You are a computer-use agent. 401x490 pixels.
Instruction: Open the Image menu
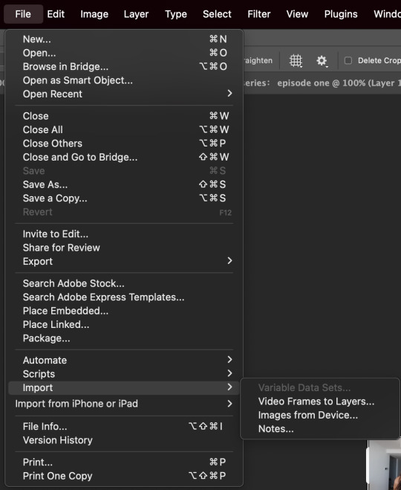point(94,14)
